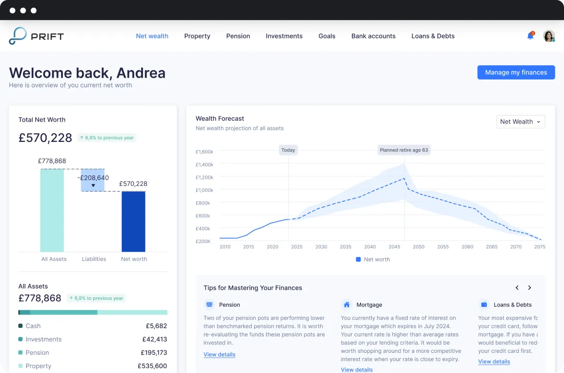Open the notifications bell
This screenshot has width=564, height=373.
(530, 35)
